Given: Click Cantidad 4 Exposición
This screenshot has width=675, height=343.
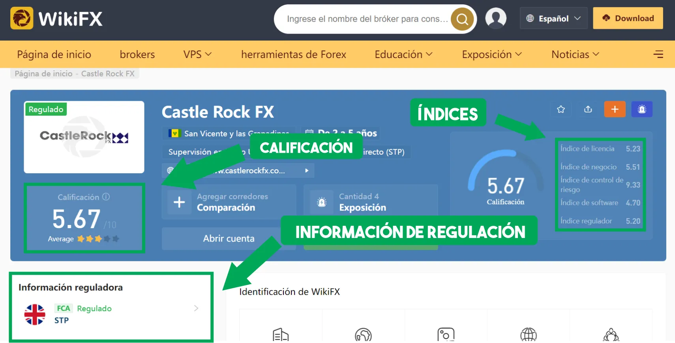Looking at the screenshot, I should (371, 202).
